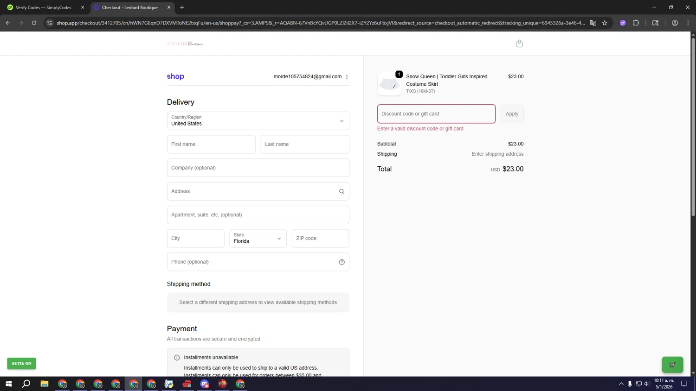The height and width of the screenshot is (391, 696).
Task: Click the Snow Queen skirt product thumbnail
Action: coord(389,84)
